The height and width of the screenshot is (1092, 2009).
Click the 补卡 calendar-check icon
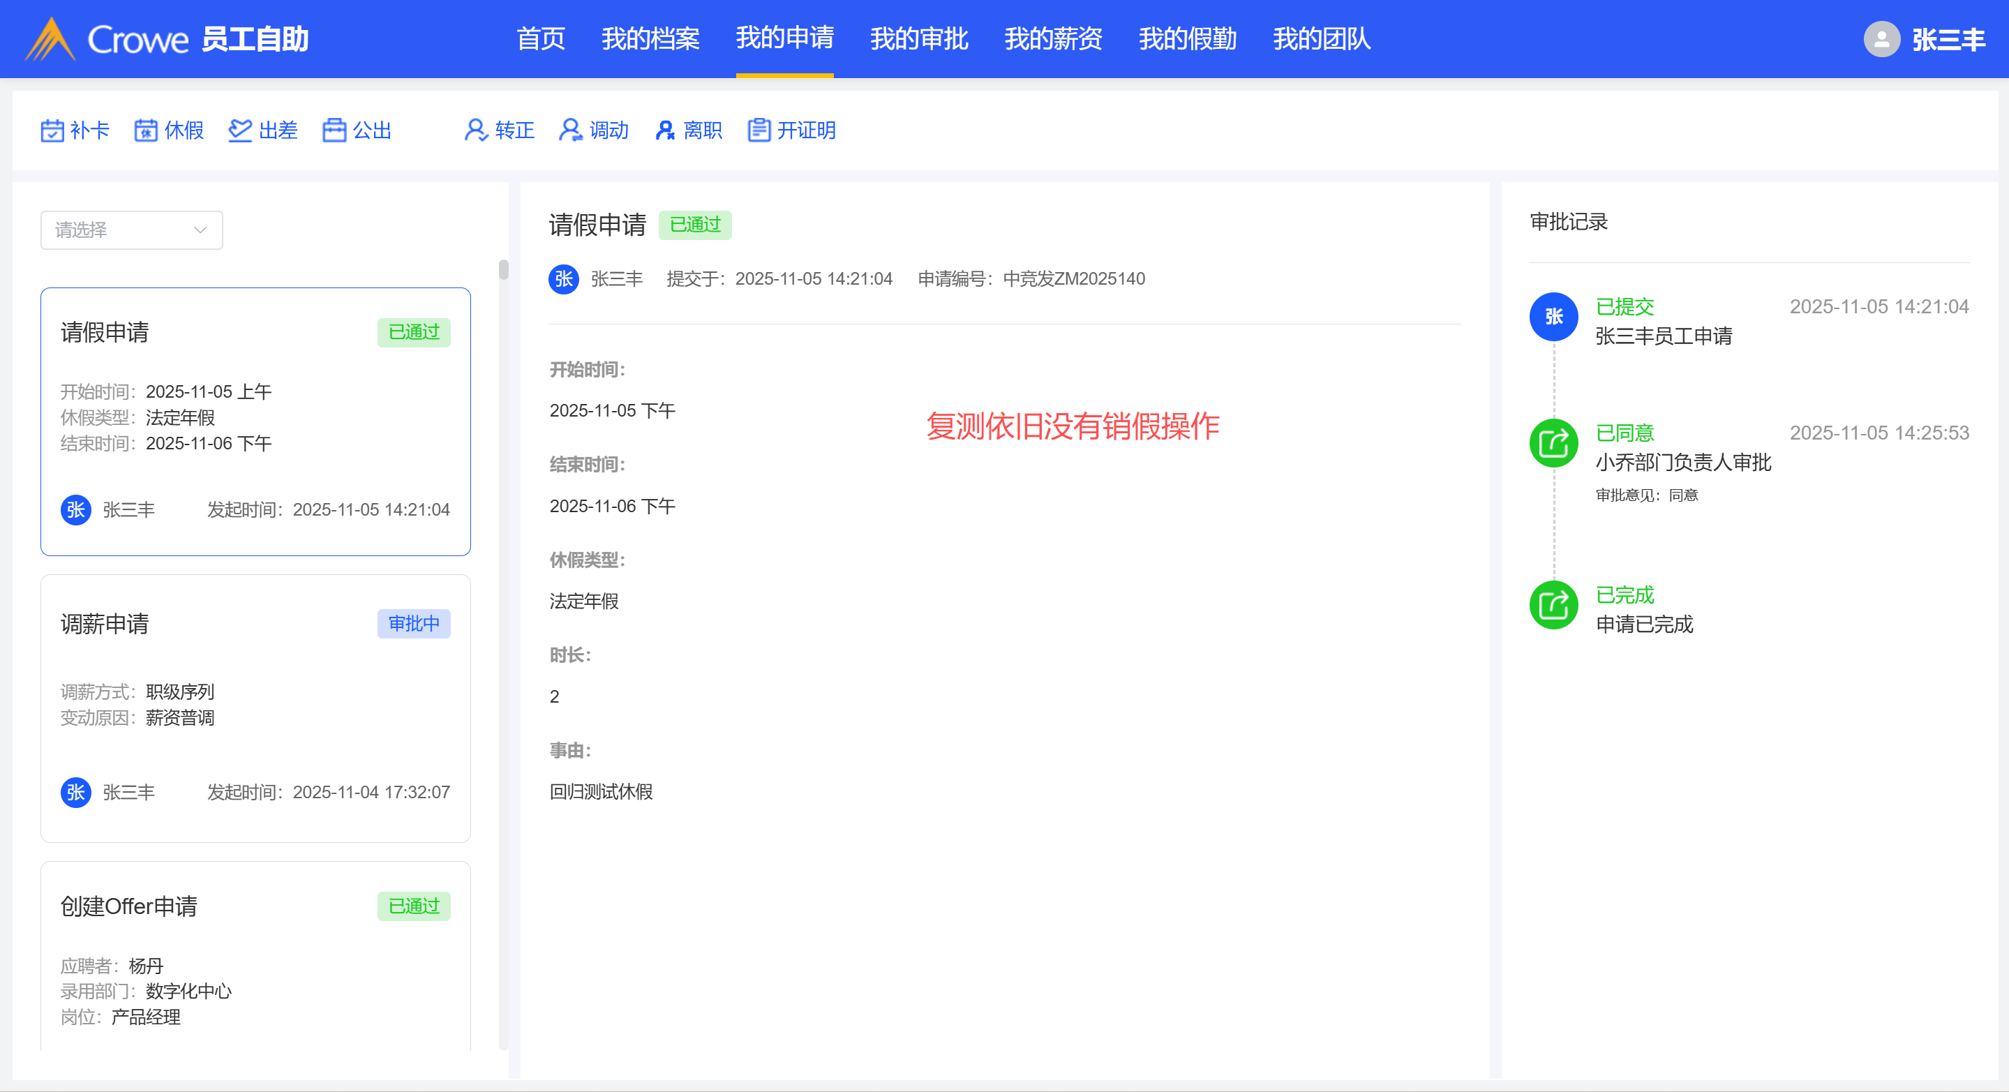52,130
